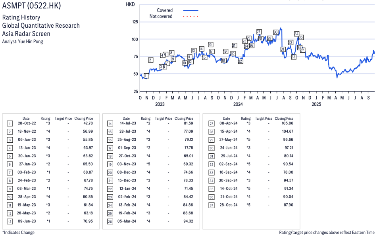The width and height of the screenshot is (379, 235).
Task: Select numbered box 37 in the rating table
Action: 210,205
